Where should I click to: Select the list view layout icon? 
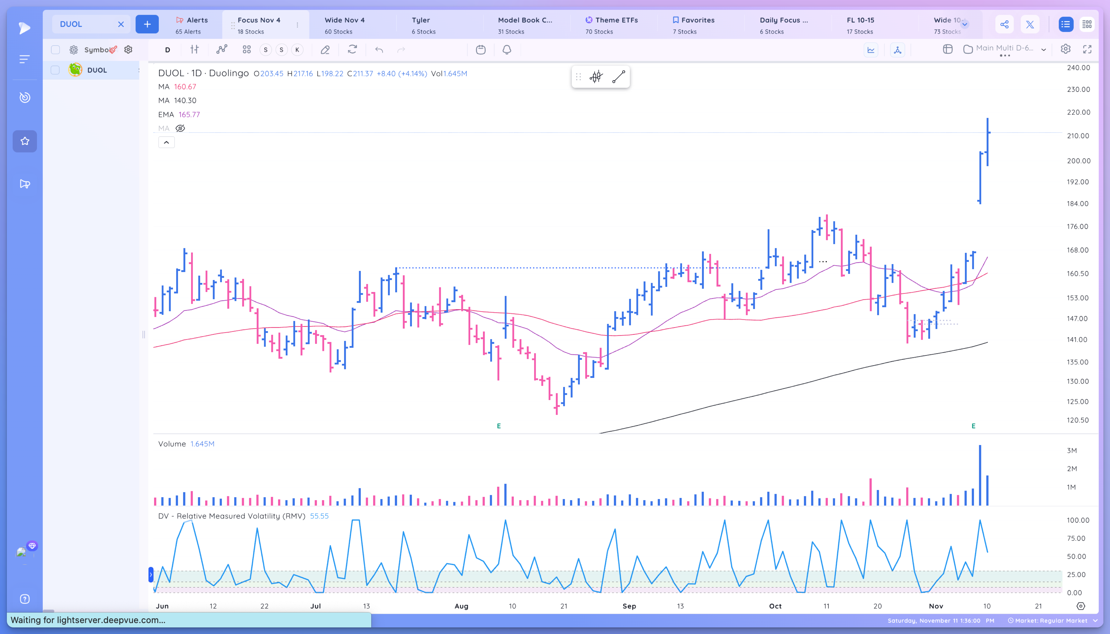click(1066, 24)
